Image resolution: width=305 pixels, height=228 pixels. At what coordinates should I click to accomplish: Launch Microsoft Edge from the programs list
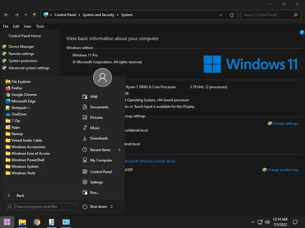[23, 101]
